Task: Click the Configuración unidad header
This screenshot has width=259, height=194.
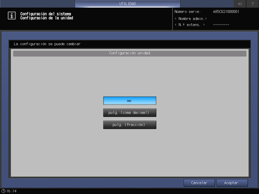Action: click(x=130, y=53)
